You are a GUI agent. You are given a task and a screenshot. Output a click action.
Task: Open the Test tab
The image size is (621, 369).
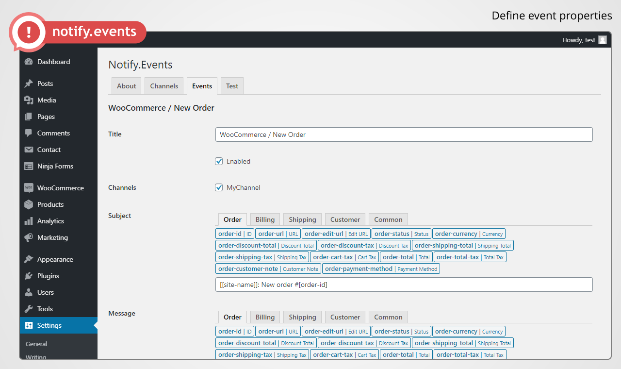(x=232, y=86)
